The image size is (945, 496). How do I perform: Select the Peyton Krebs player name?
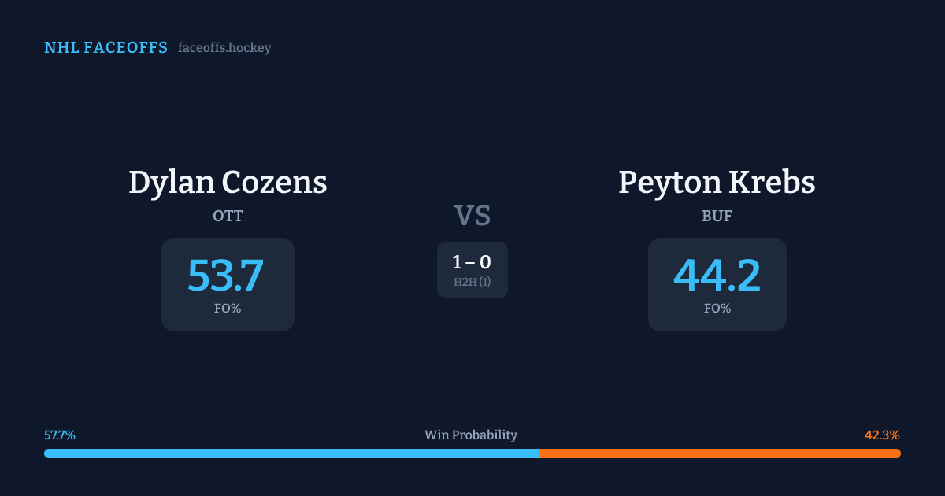point(717,182)
